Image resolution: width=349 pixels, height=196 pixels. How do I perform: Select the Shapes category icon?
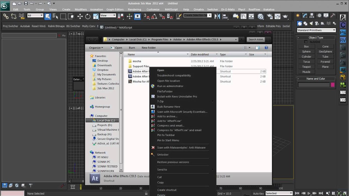305,23
